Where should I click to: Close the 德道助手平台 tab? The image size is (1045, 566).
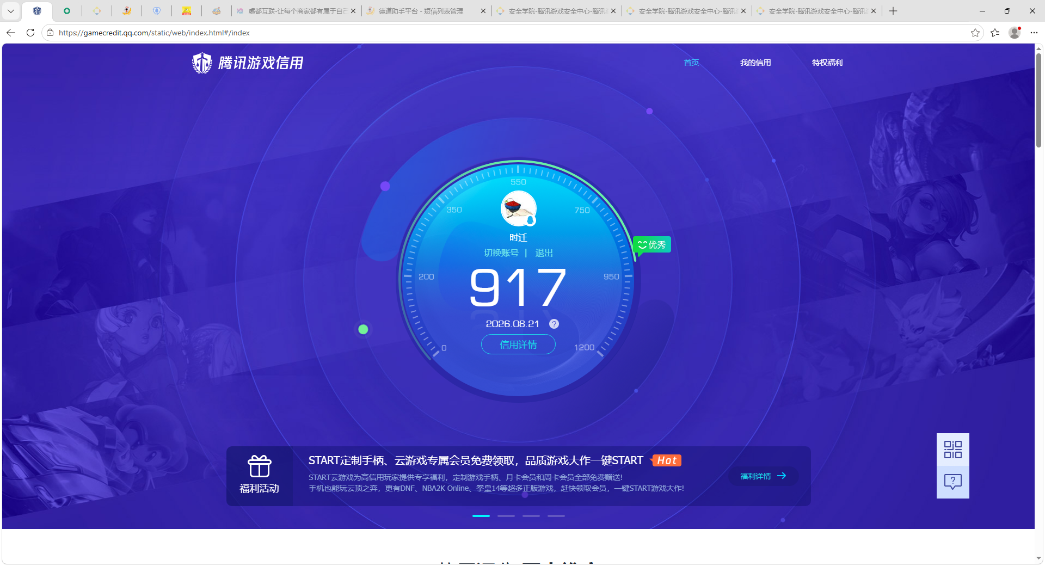click(483, 11)
